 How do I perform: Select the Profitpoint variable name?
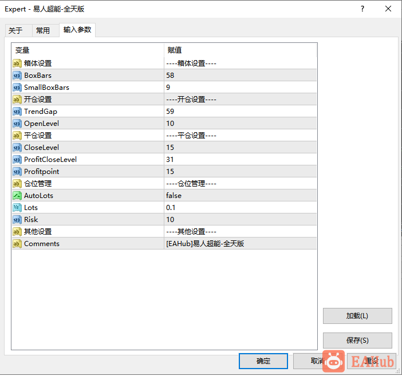42,172
